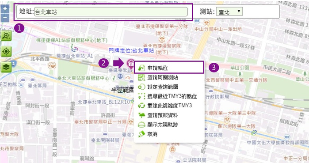Screen dimensions: 309x163
Task: Click the pink house location marker
Action: tap(130, 64)
